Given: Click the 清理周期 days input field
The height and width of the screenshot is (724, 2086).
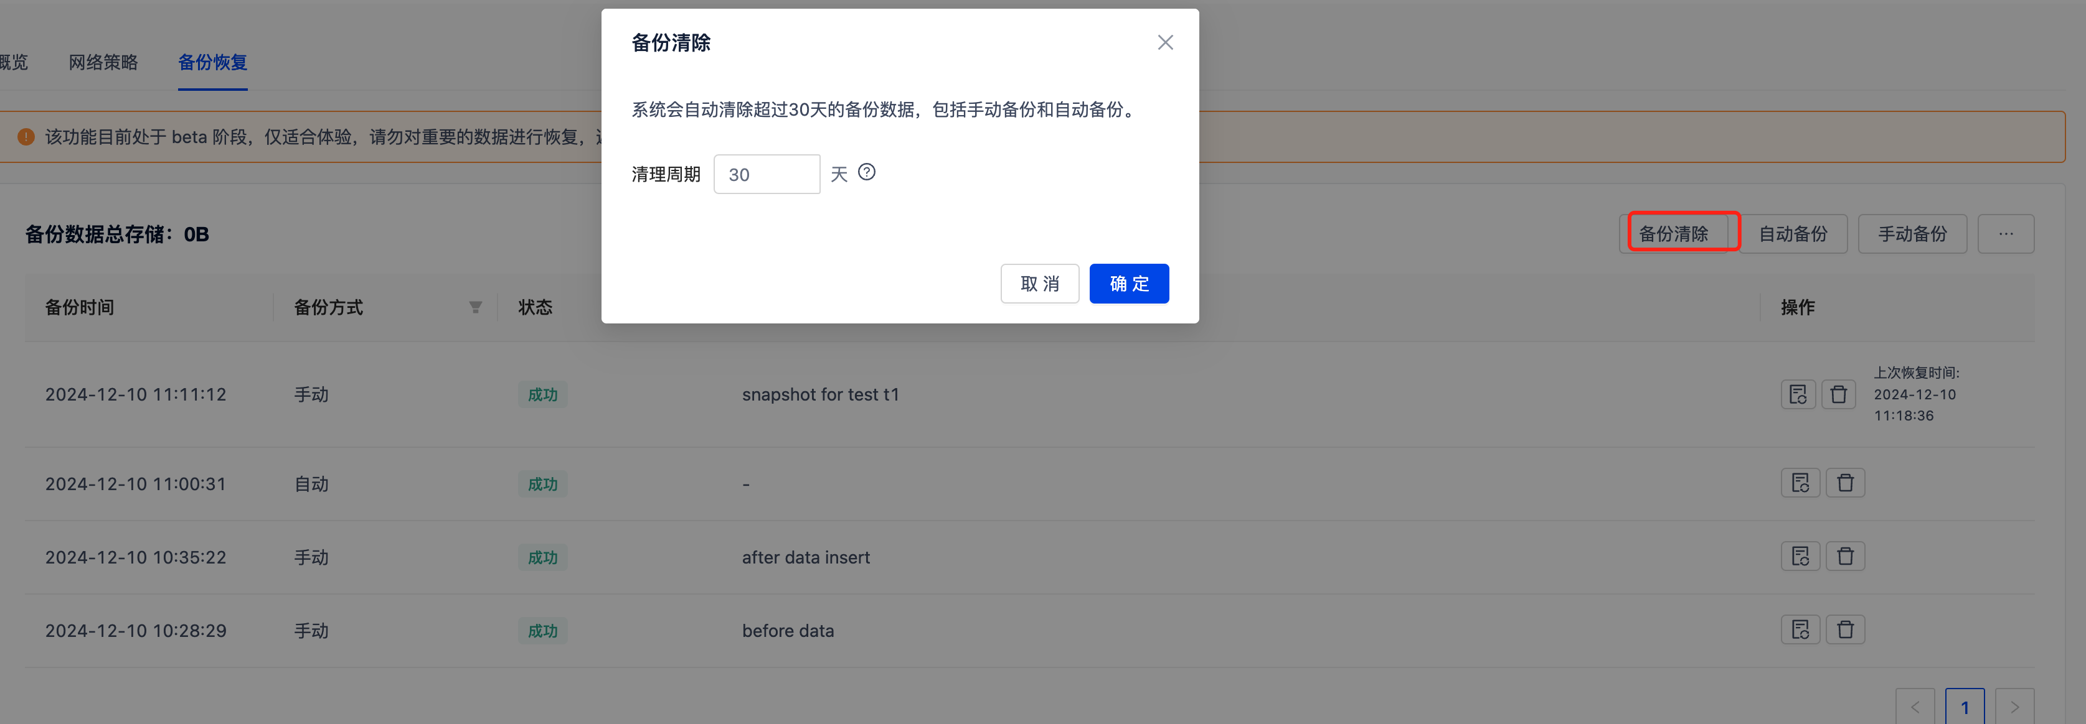Looking at the screenshot, I should coord(766,174).
